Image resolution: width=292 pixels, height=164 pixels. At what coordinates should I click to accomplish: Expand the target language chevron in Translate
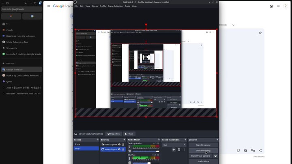233,25
